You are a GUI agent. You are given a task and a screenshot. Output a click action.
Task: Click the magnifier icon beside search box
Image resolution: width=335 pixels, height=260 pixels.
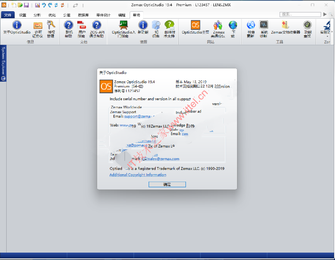pos(331,14)
